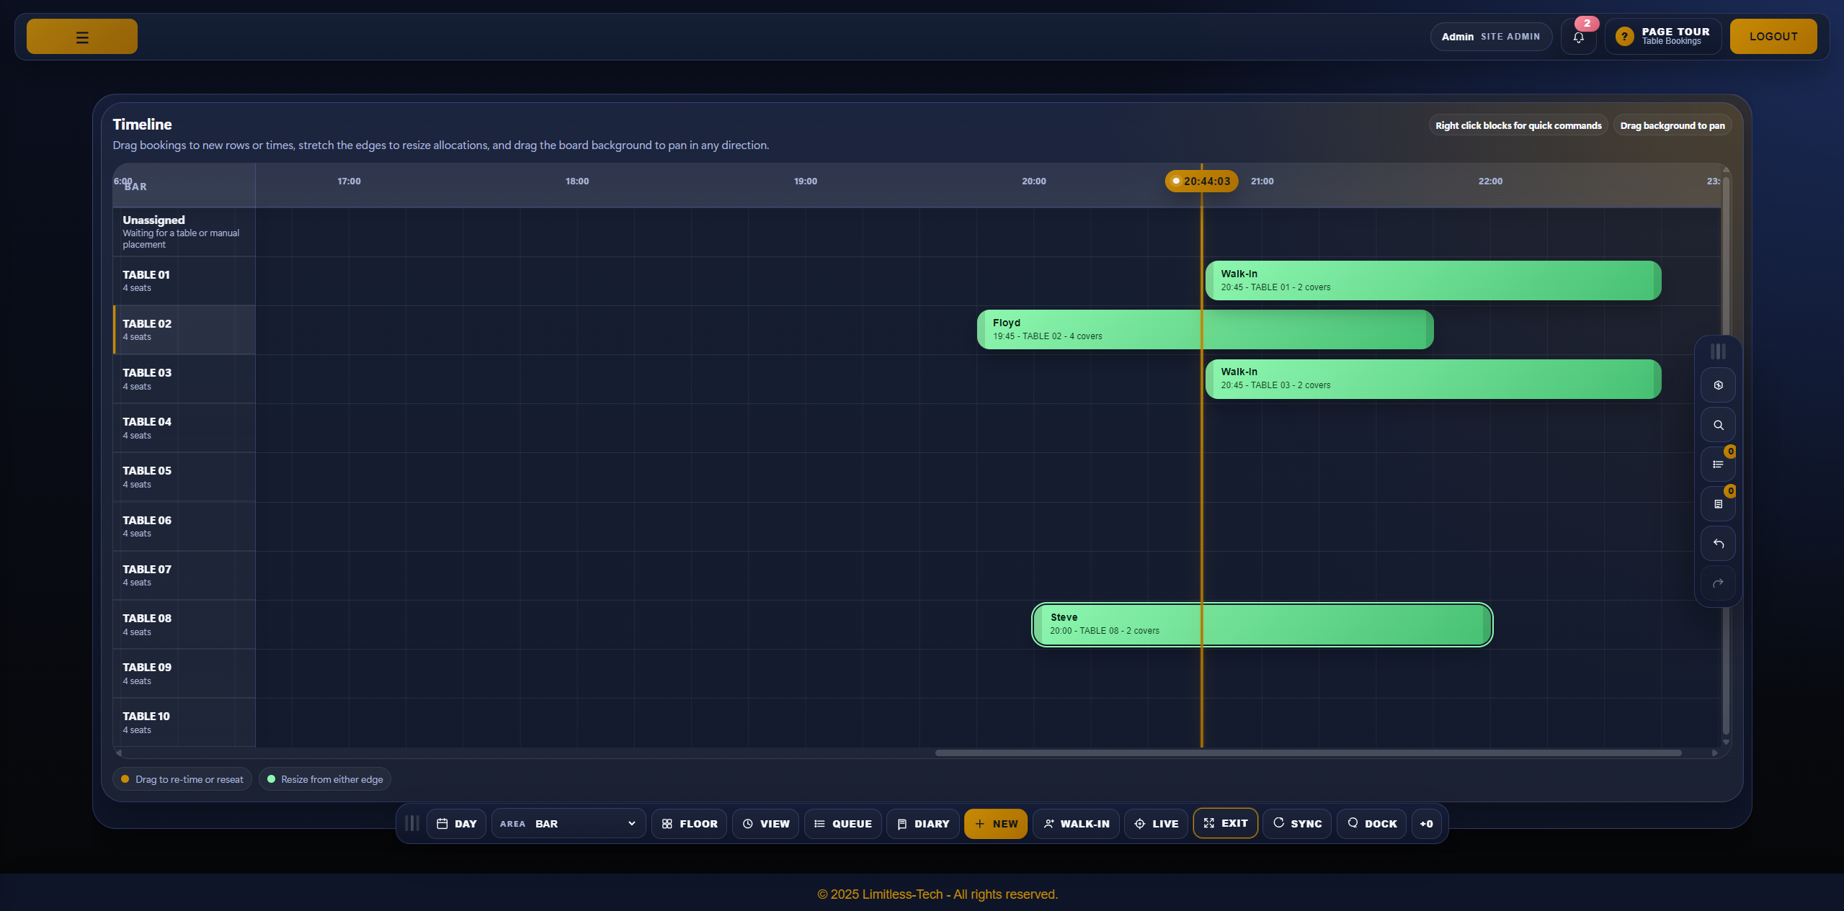
Task: Open search from the side dock
Action: [1718, 425]
